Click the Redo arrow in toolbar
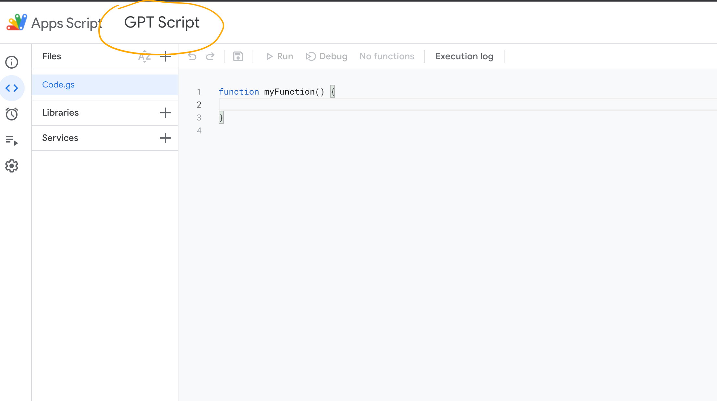717x401 pixels. [x=210, y=56]
